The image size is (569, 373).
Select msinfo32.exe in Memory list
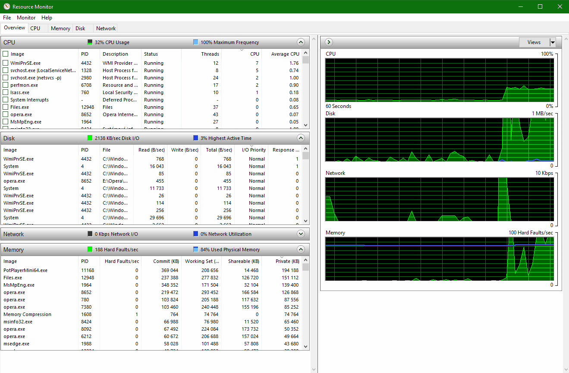pyautogui.click(x=151, y=322)
